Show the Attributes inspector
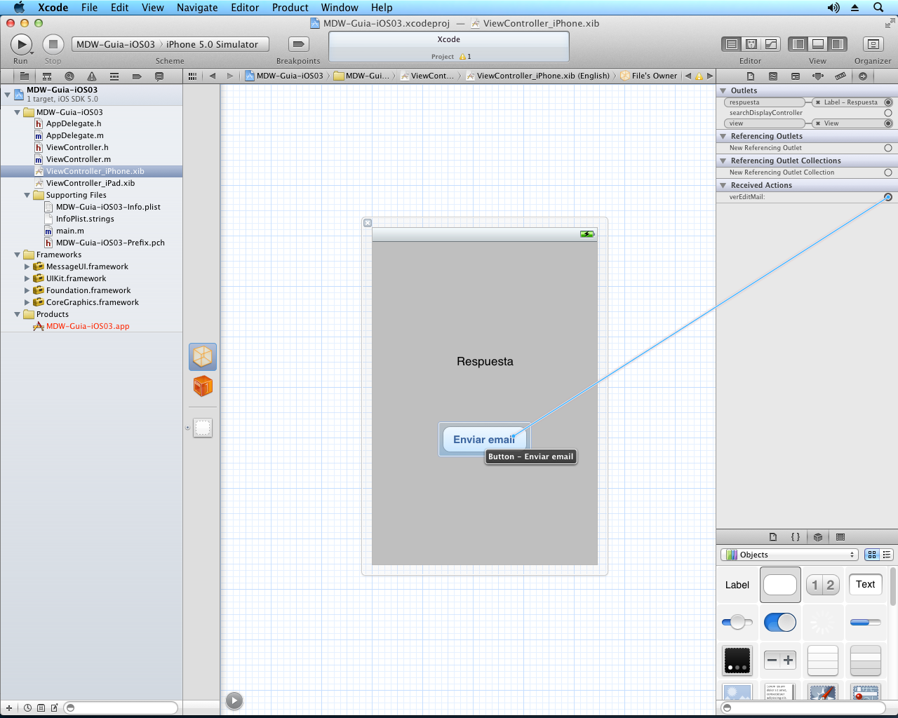The width and height of the screenshot is (898, 718). tap(818, 76)
